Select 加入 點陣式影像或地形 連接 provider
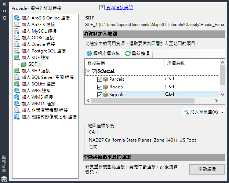229x183 pixels. [49, 117]
